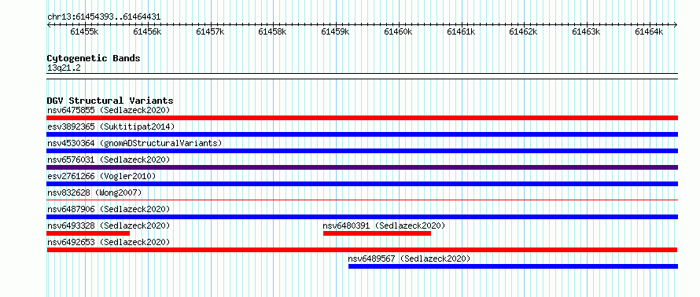Click the 61458k ruler position

tap(272, 31)
